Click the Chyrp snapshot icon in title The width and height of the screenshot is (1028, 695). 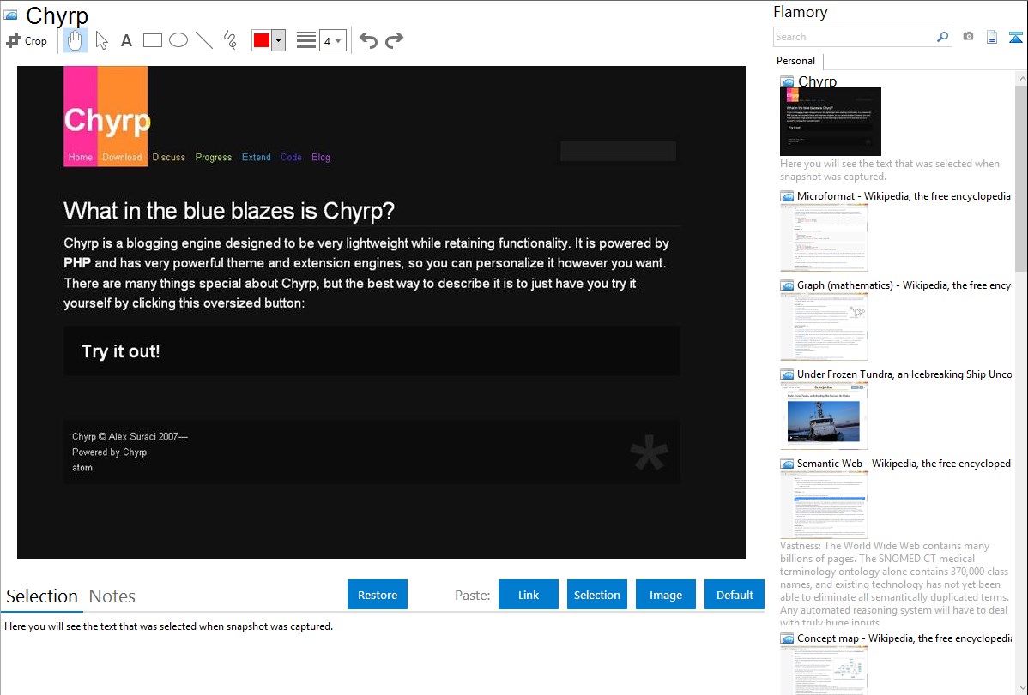(x=10, y=15)
